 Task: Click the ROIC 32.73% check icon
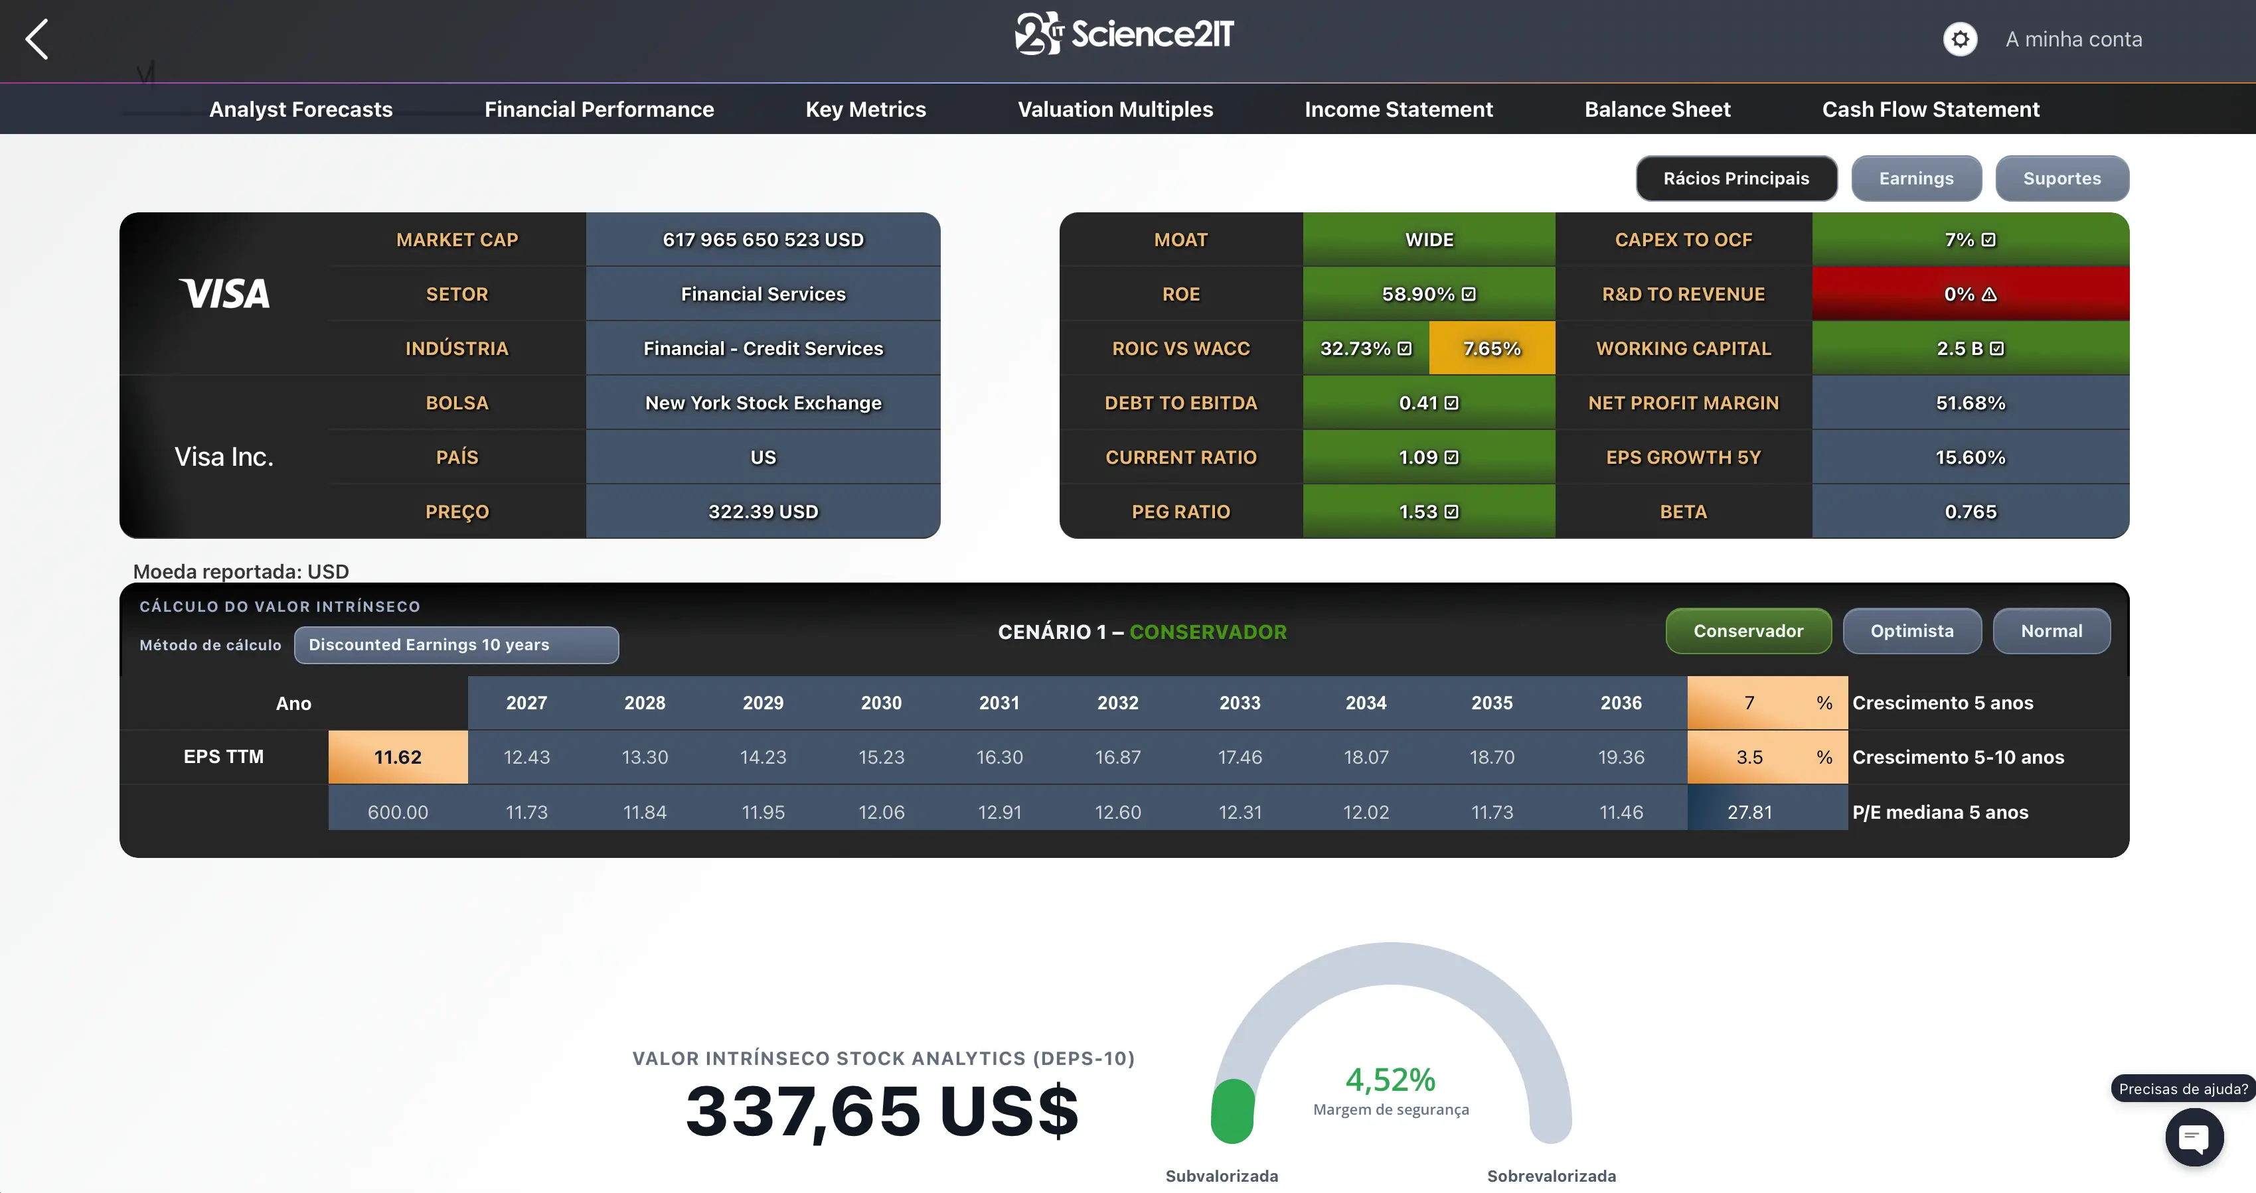pos(1405,348)
